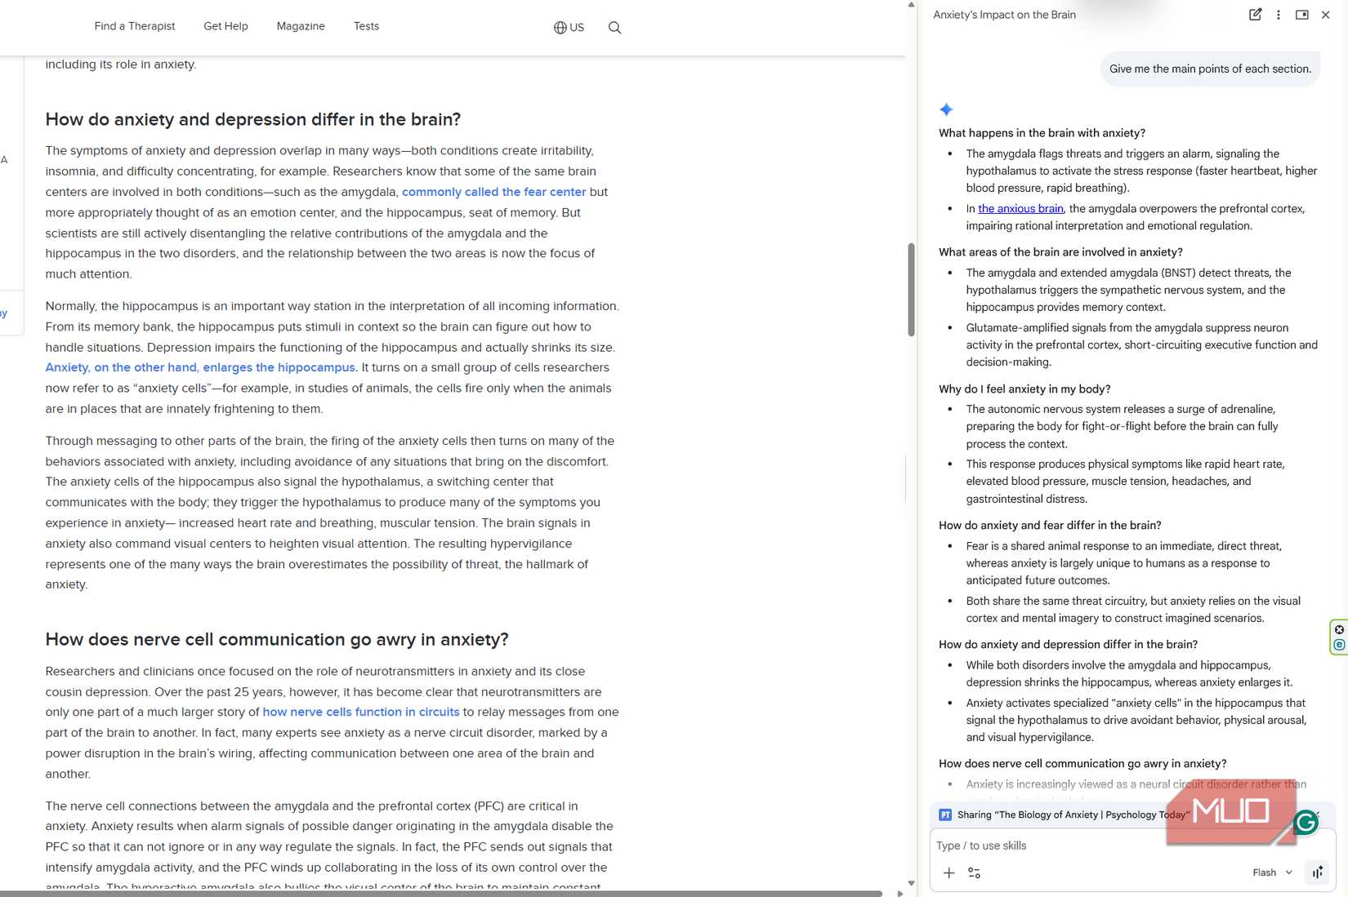Screen dimensions: 1348x897
Task: Open the Magazine menu
Action: tap(301, 26)
